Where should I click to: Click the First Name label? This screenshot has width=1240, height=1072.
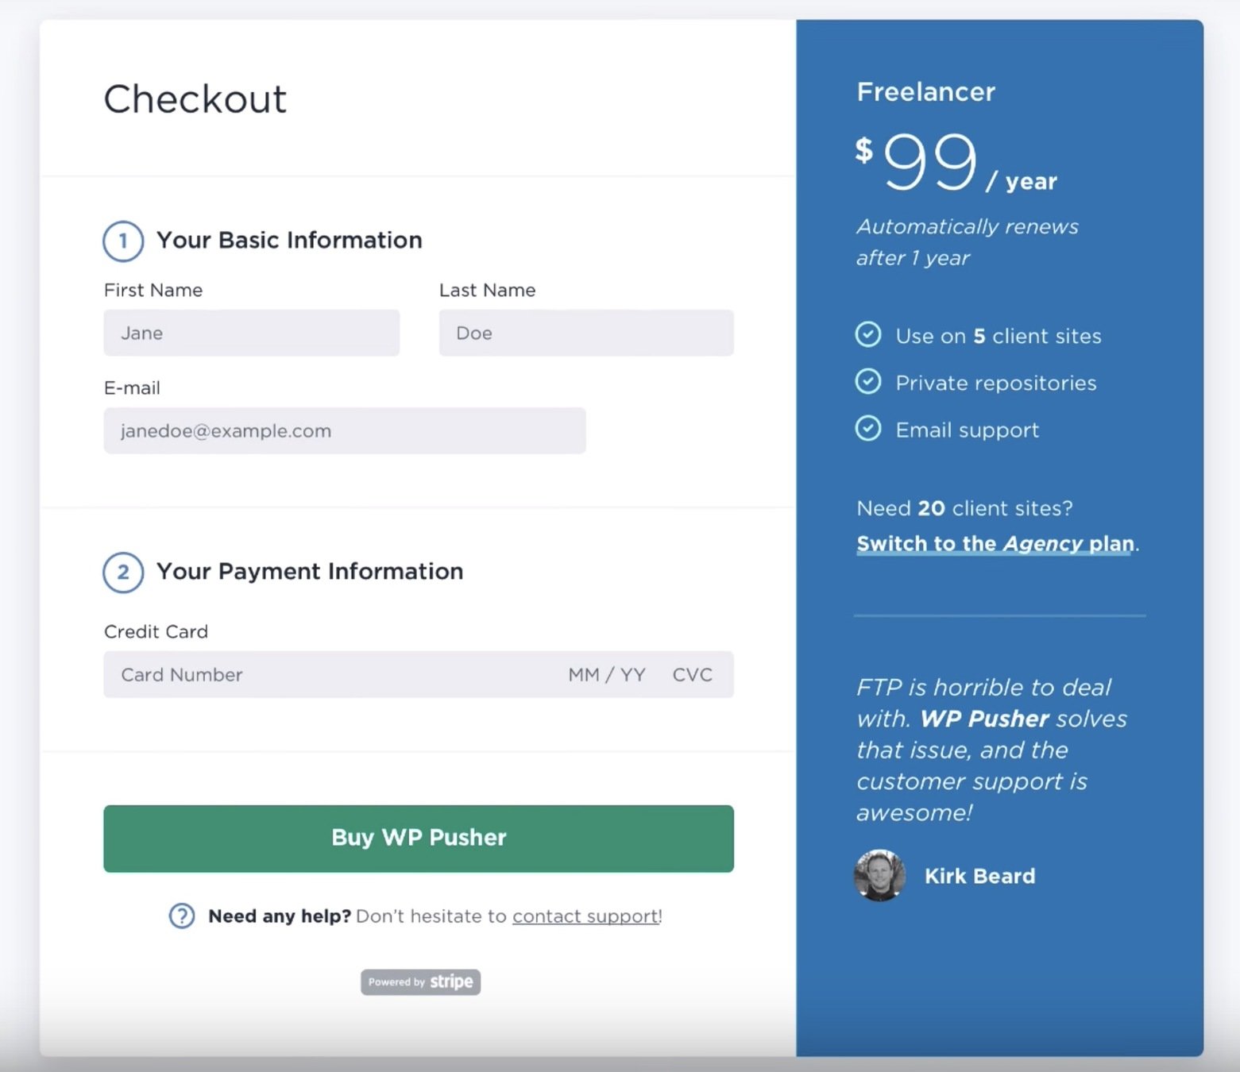coord(153,290)
